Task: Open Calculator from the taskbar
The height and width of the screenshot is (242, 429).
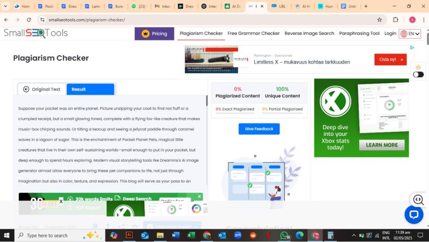Action: point(331,235)
